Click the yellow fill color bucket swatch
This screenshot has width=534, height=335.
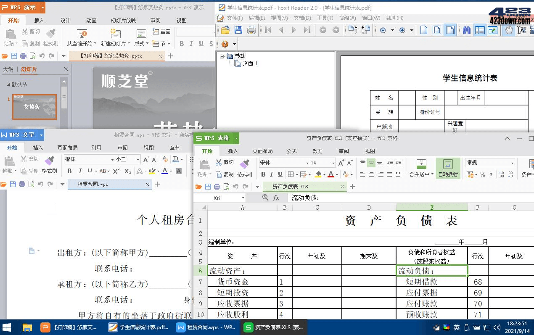[x=318, y=174]
